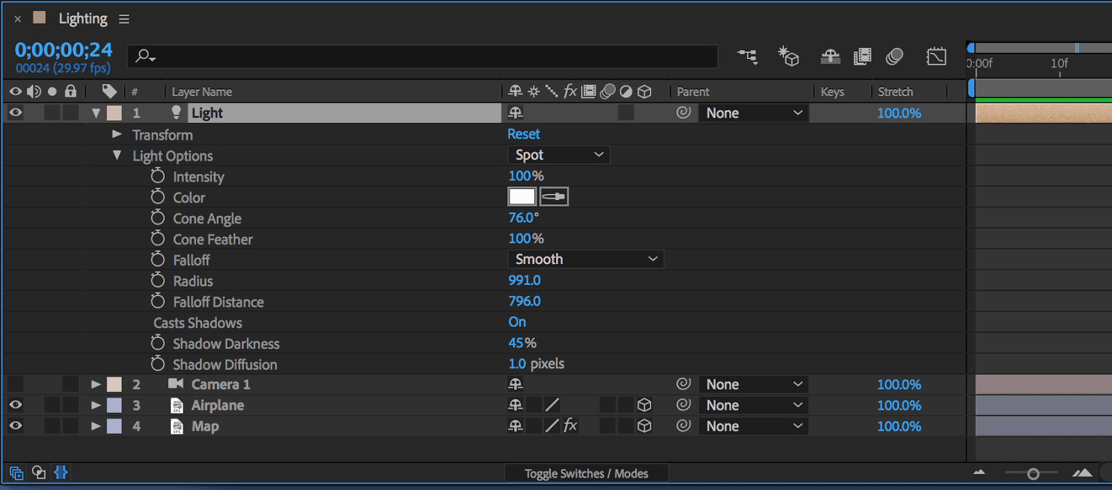1112x490 pixels.
Task: Click Toggle Switches / Modes button
Action: click(x=586, y=473)
